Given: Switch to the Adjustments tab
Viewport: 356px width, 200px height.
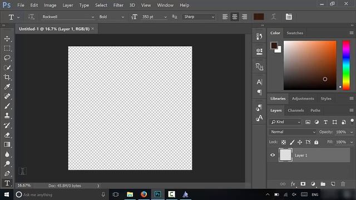Looking at the screenshot, I should tap(303, 99).
